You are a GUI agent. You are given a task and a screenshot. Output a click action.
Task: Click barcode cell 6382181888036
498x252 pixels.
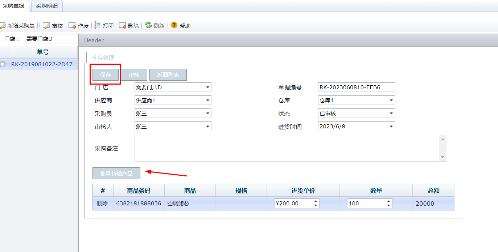pos(139,204)
